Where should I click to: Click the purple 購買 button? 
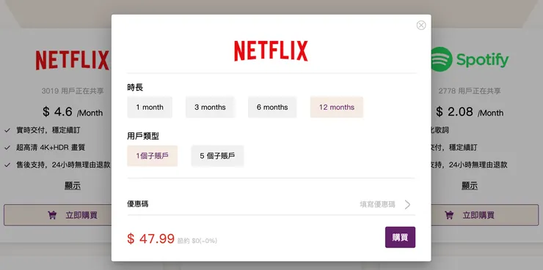pos(400,237)
